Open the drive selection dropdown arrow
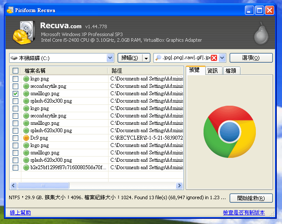 coord(110,58)
